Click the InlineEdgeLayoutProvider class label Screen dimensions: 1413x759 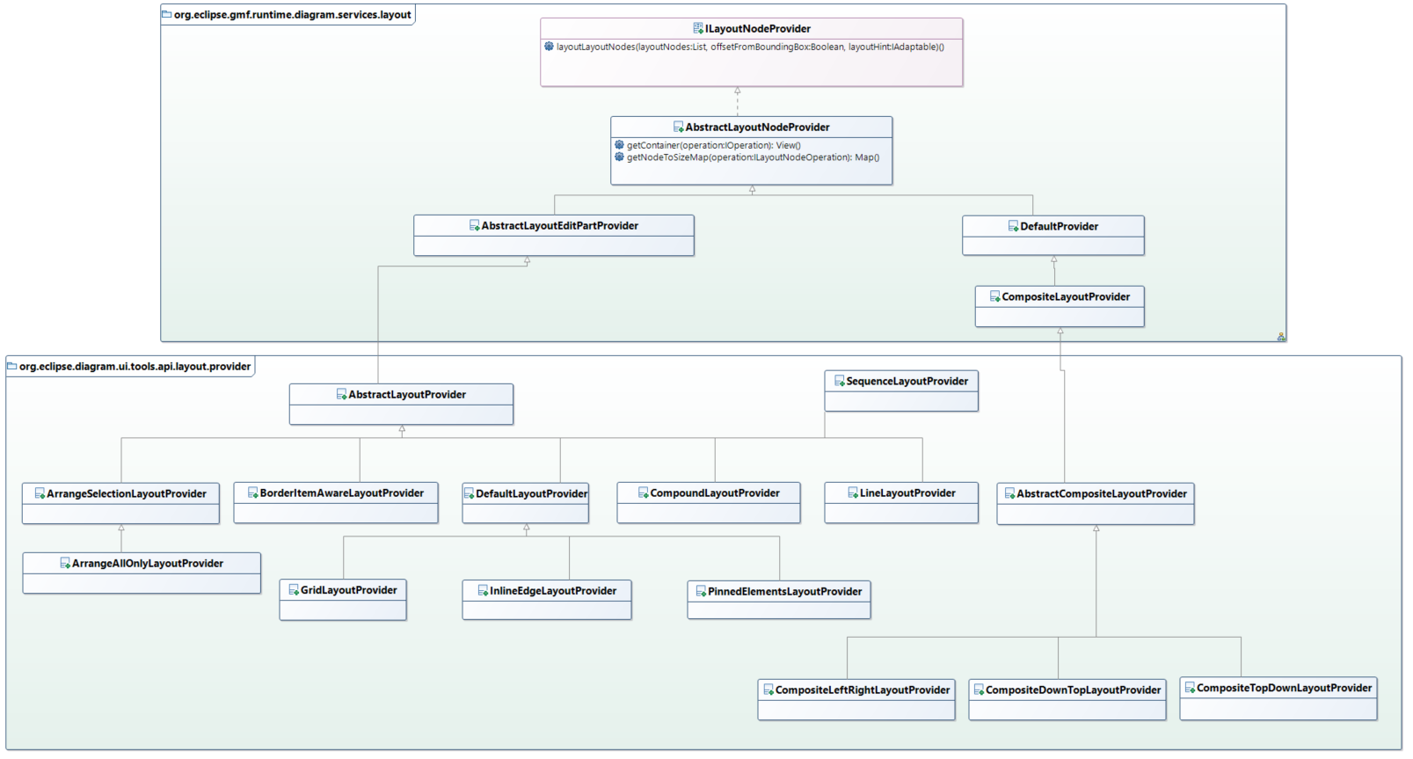553,591
